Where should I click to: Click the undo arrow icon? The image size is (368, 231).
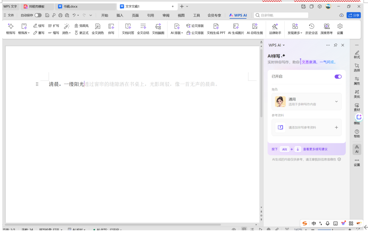coord(74,15)
